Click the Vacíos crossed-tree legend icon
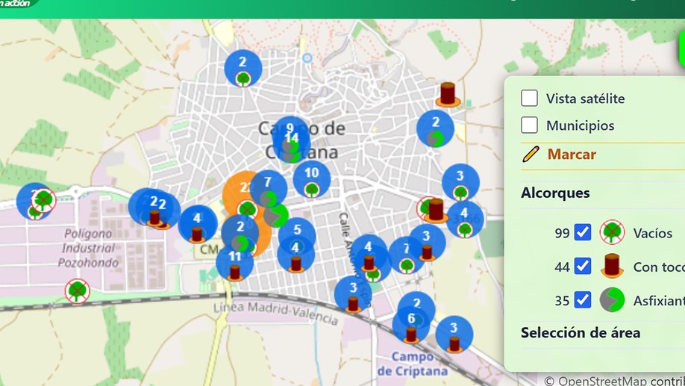 point(612,232)
